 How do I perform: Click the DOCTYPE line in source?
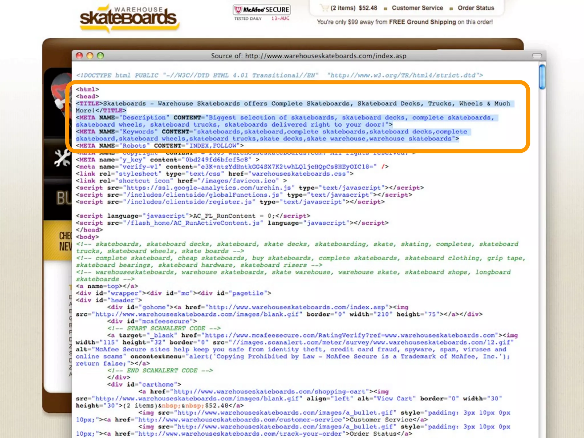(x=279, y=75)
